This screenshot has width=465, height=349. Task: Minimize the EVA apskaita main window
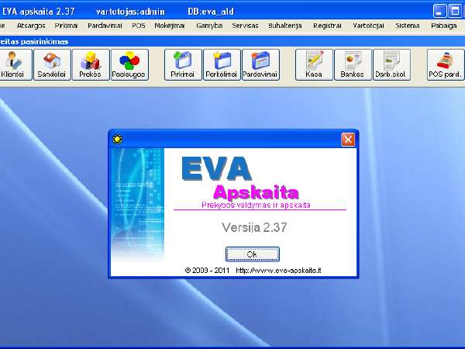[x=439, y=12]
